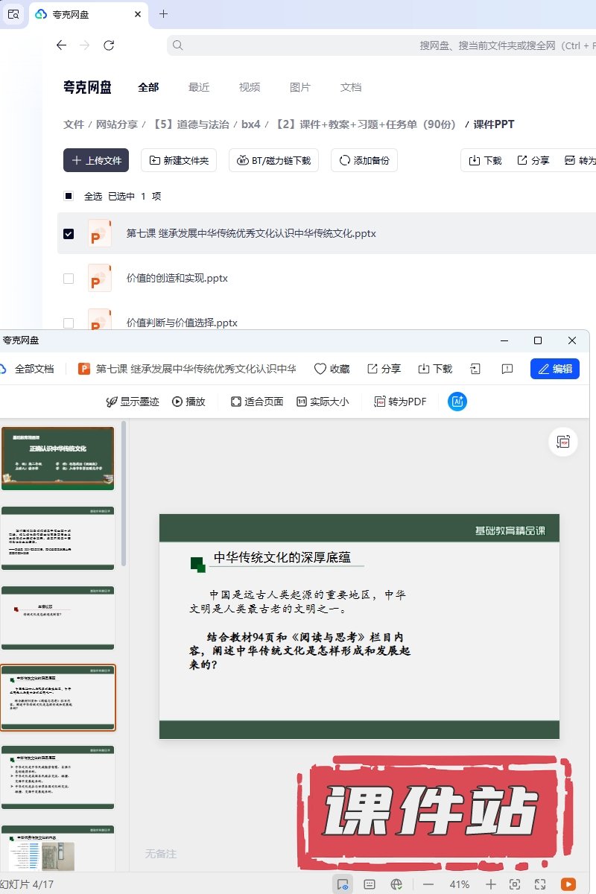
Task: Click the blue 编辑 button
Action: tap(554, 369)
